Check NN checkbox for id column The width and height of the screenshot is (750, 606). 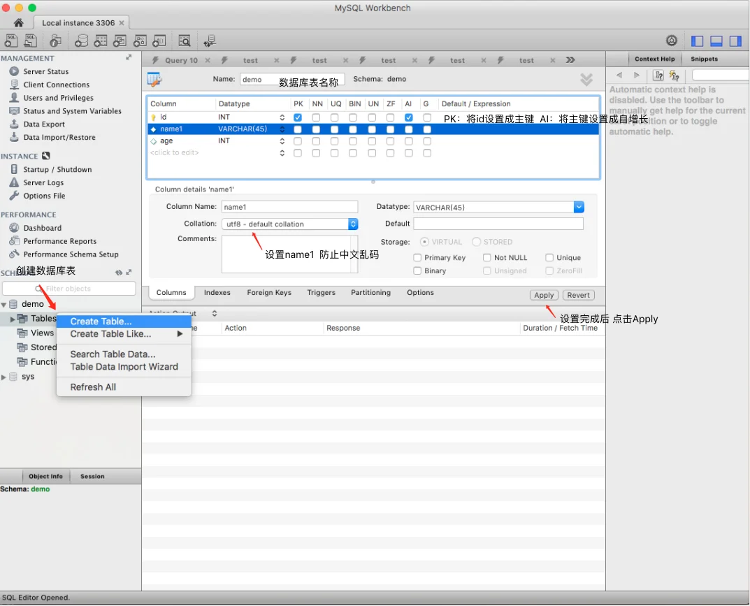point(316,117)
